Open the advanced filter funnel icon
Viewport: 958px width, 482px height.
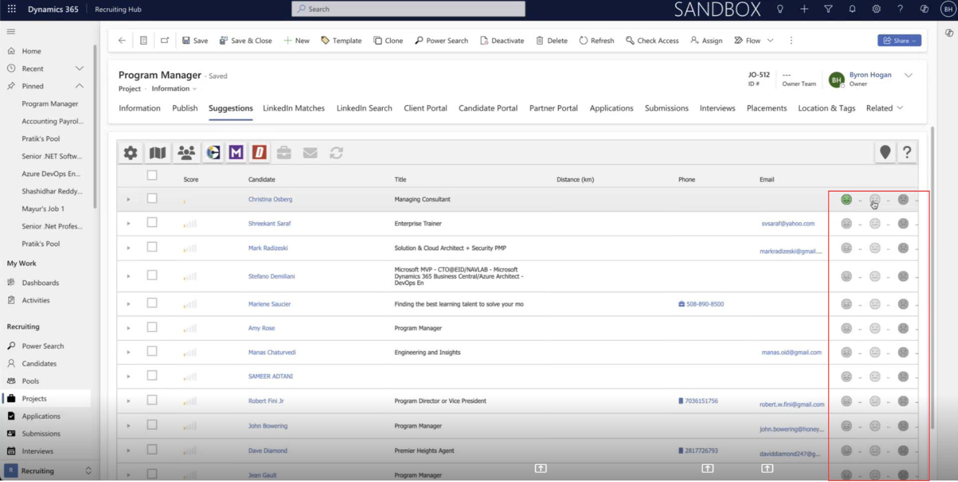(x=828, y=9)
